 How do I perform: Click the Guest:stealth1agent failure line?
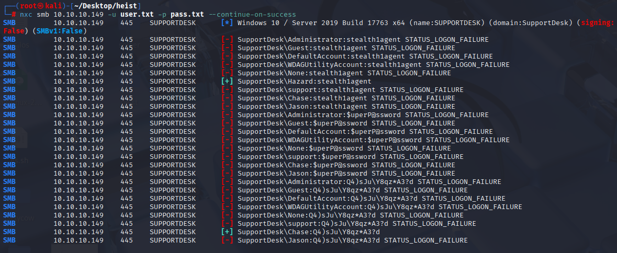click(x=346, y=48)
